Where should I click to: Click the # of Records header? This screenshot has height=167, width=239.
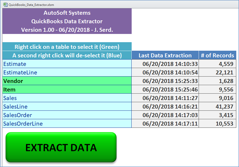[218, 55]
